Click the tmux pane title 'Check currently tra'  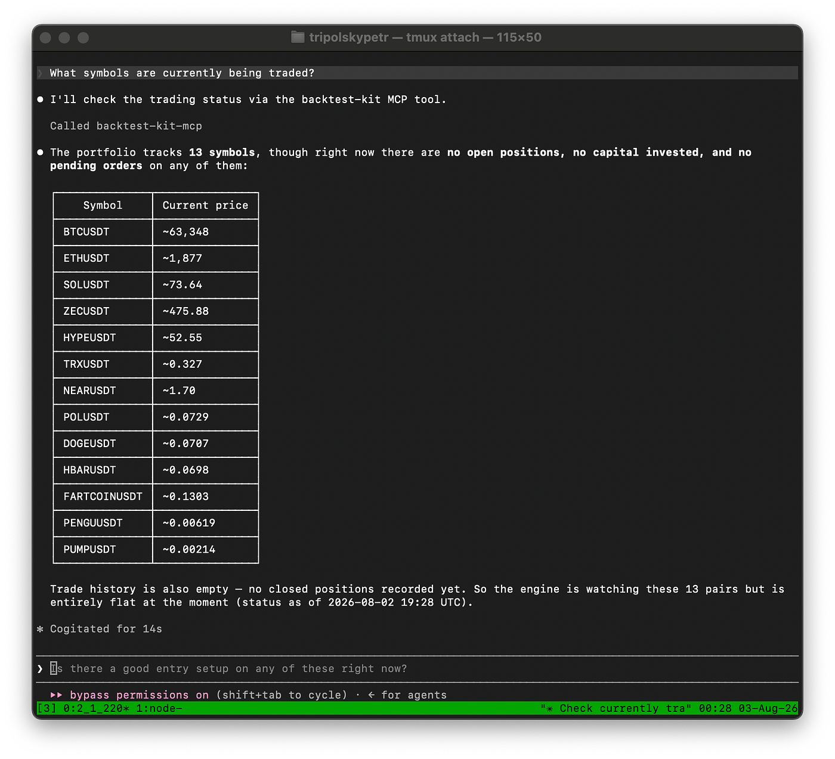[616, 708]
